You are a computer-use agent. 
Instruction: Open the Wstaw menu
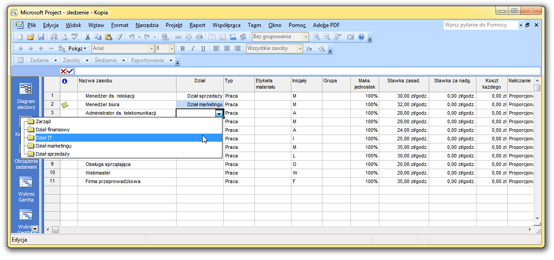(96, 25)
